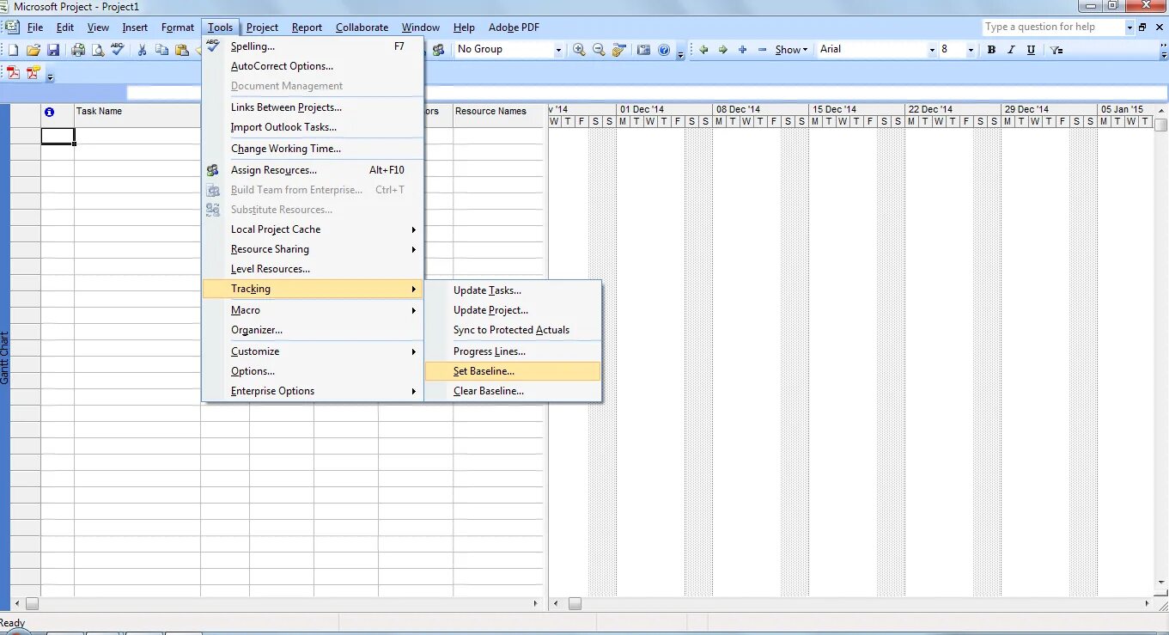
Task: Click the Go To Selected Task icon
Action: click(x=619, y=50)
